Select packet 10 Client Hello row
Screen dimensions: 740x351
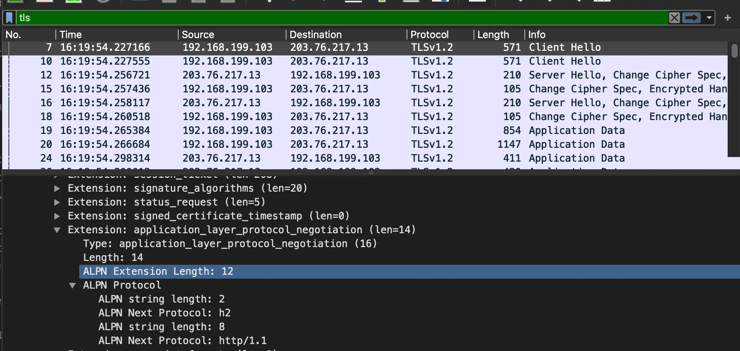tap(365, 61)
